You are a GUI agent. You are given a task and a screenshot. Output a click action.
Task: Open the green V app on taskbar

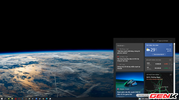click(x=9, y=99)
